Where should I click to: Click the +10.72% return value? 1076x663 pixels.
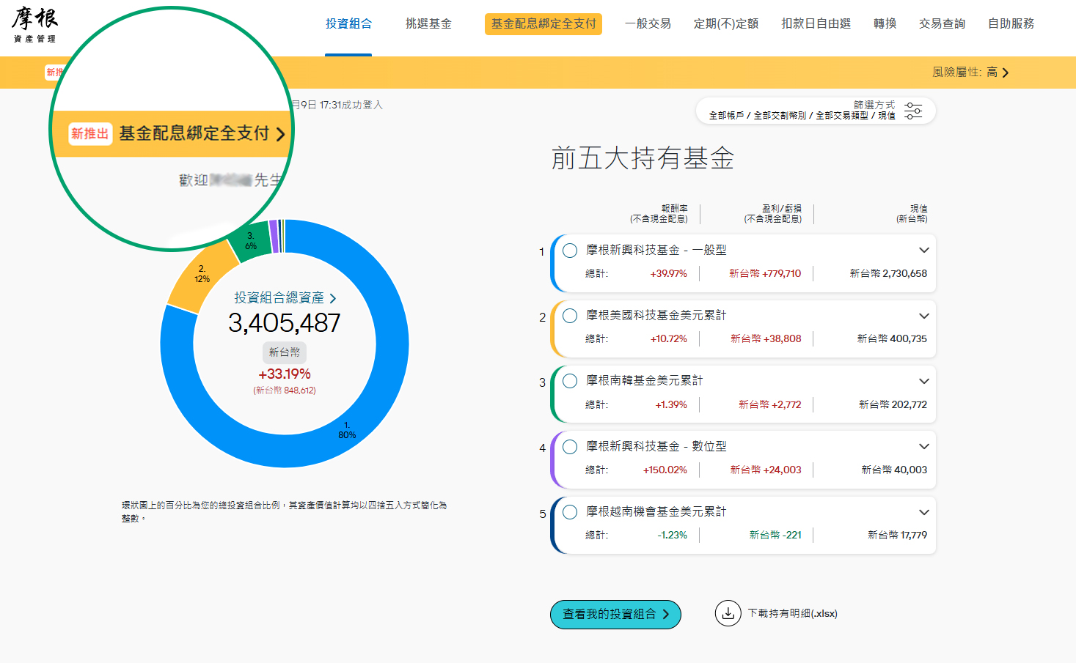pyautogui.click(x=669, y=339)
